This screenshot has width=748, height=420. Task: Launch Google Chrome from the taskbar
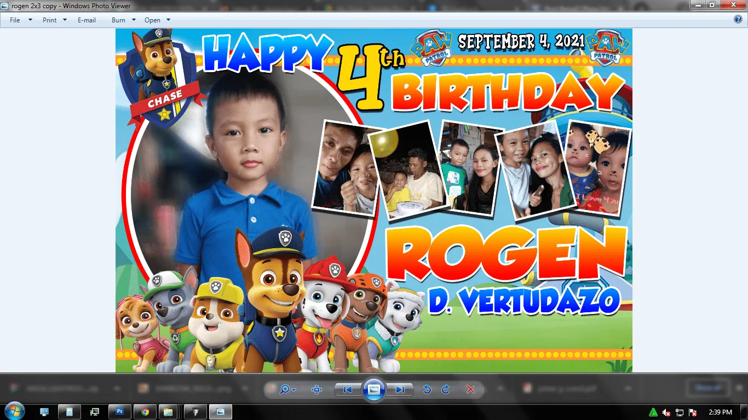(x=145, y=412)
